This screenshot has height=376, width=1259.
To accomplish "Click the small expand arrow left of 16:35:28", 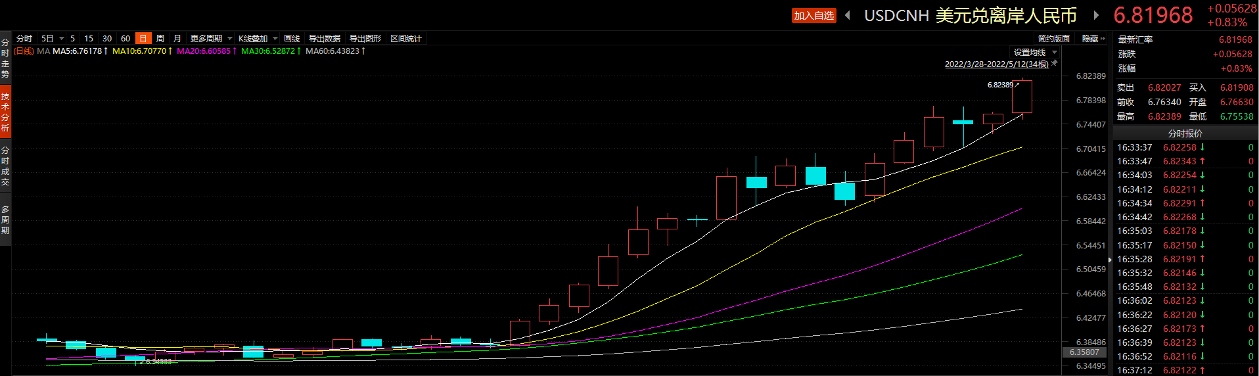I will click(x=1110, y=260).
